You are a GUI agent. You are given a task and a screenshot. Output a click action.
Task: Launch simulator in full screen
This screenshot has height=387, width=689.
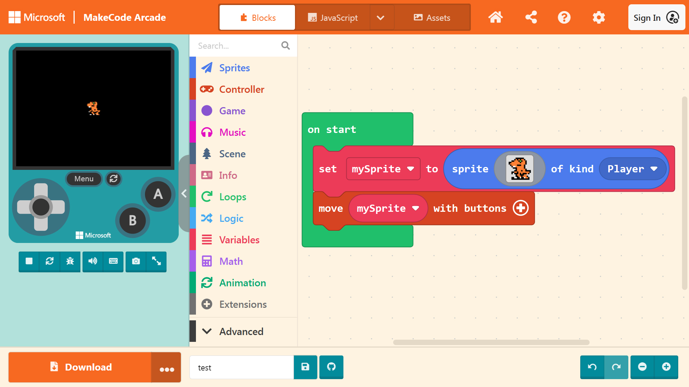pos(156,261)
